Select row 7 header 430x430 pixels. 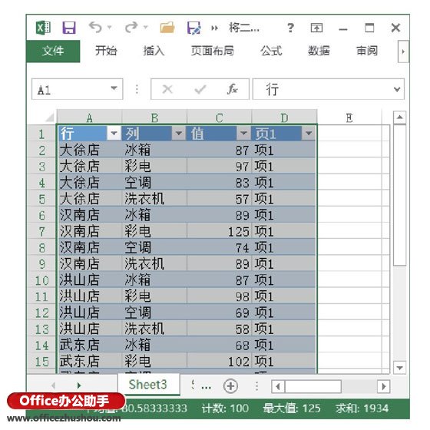coord(41,231)
